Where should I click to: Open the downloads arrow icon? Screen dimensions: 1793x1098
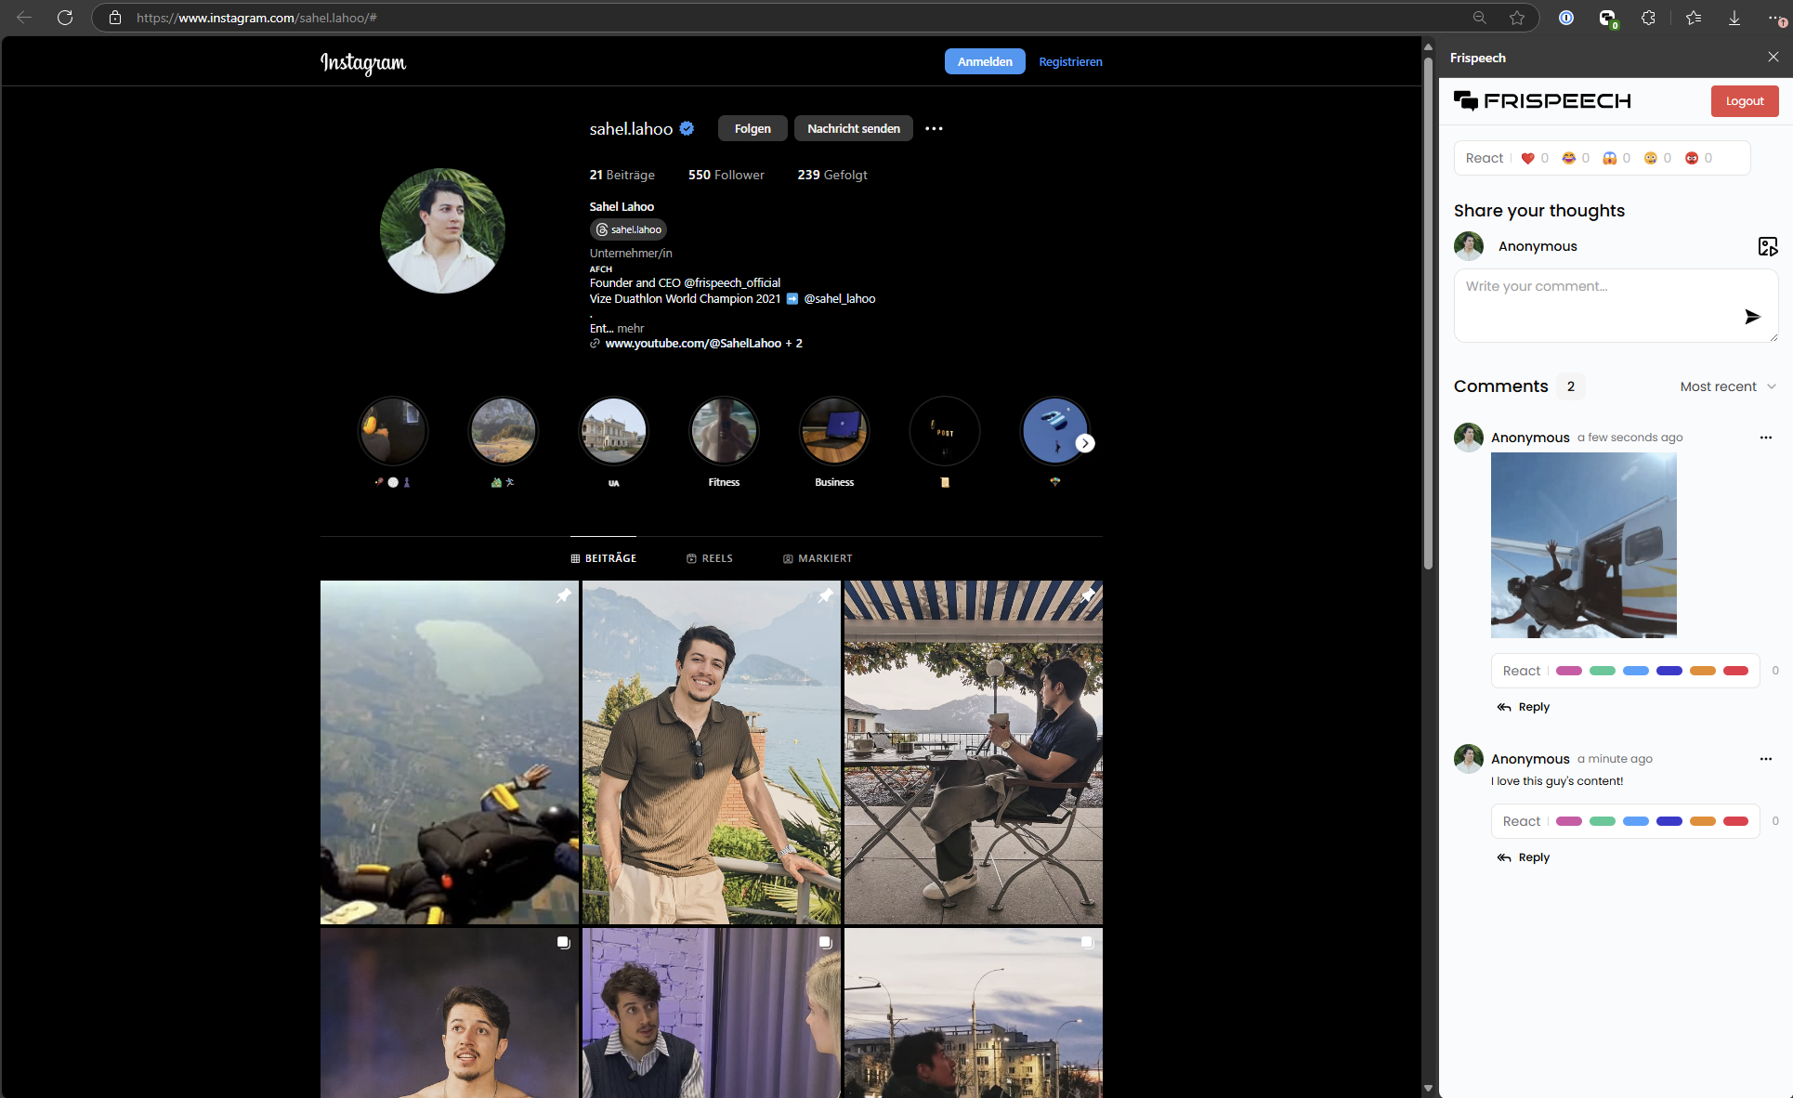tap(1734, 18)
